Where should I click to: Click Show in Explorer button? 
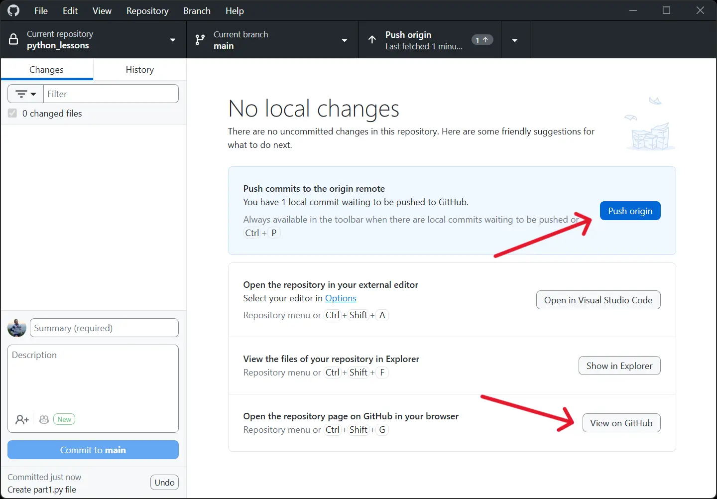pyautogui.click(x=619, y=366)
